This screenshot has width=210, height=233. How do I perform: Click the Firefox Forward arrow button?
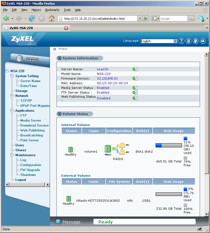click(19, 19)
